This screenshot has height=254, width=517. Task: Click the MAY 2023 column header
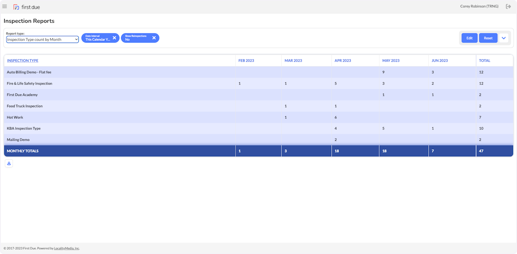click(391, 61)
